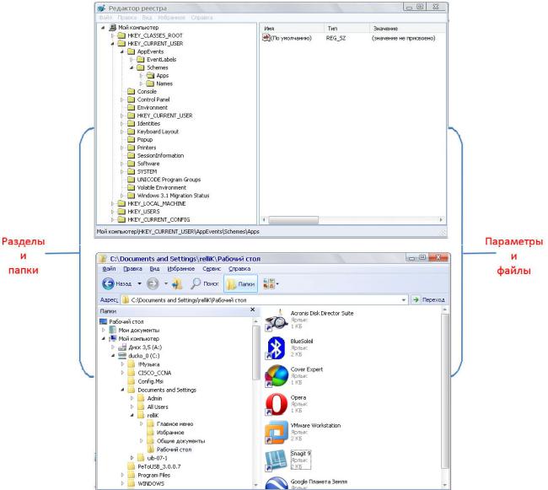
Task: Toggle the Папки folders pane button
Action: pos(241,283)
